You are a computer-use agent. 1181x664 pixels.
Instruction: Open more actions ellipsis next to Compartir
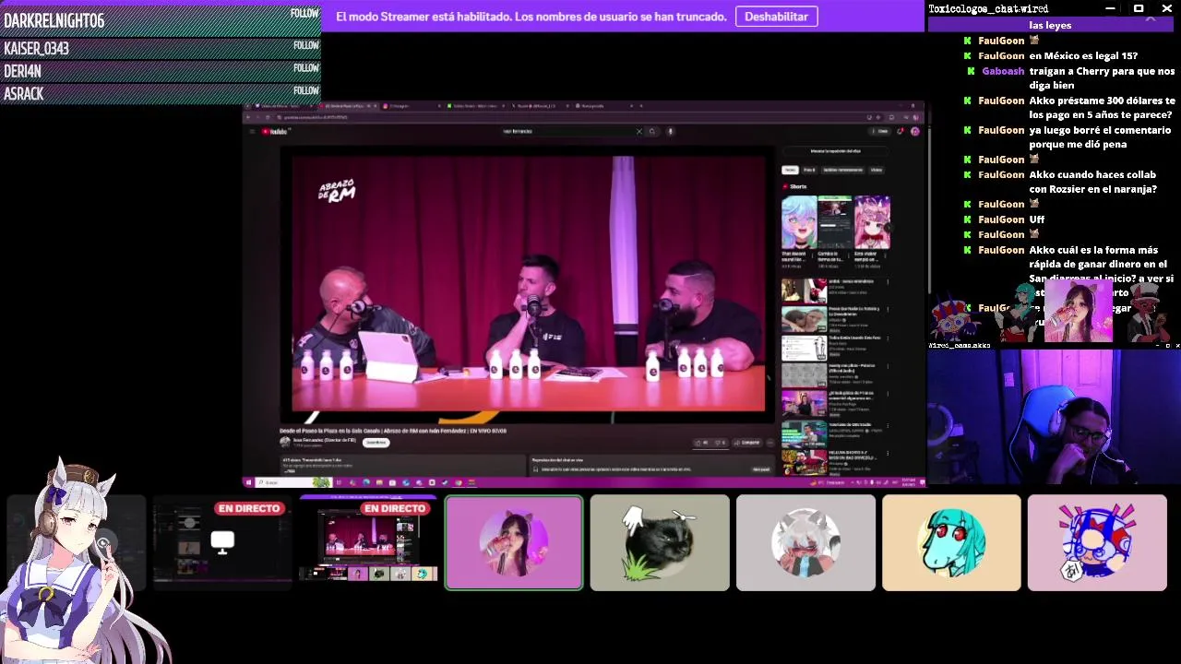pyautogui.click(x=769, y=443)
